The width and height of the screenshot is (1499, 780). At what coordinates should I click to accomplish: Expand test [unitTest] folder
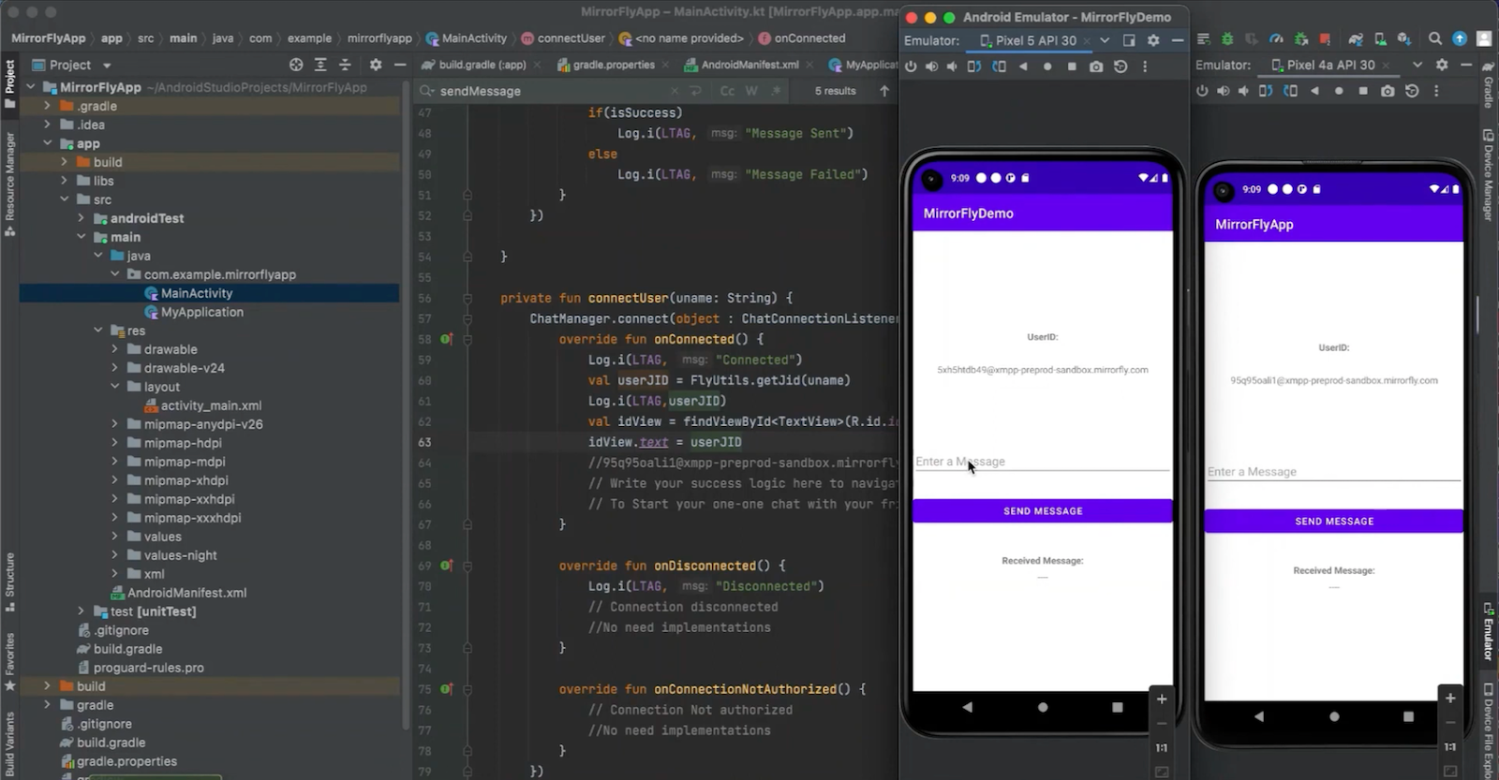(81, 611)
